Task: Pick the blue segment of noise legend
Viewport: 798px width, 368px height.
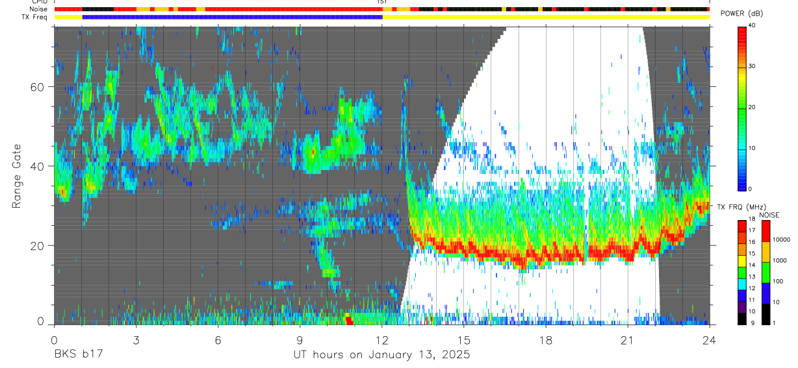Action: click(765, 293)
